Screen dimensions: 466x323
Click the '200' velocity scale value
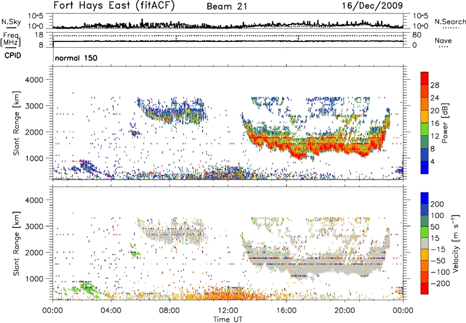tap(437, 204)
